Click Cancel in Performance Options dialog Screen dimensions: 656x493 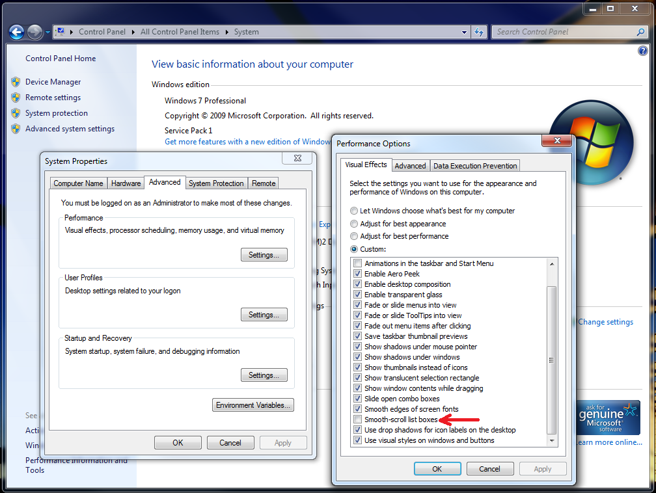point(490,469)
